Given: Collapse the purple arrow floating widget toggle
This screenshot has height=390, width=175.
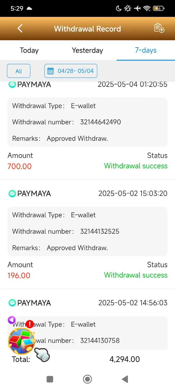Looking at the screenshot, I should coord(12,320).
